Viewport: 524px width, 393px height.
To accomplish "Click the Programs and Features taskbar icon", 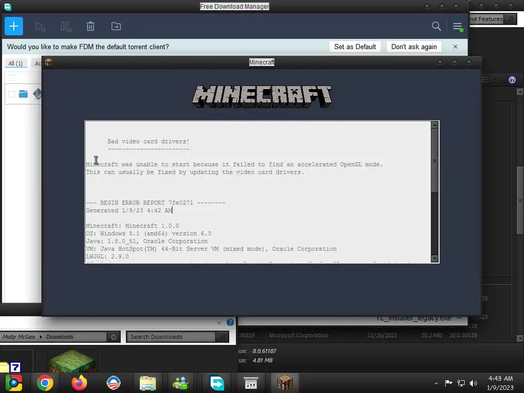I will 251,383.
